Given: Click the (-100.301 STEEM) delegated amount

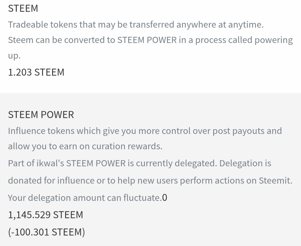Looking at the screenshot, I should [x=47, y=232].
